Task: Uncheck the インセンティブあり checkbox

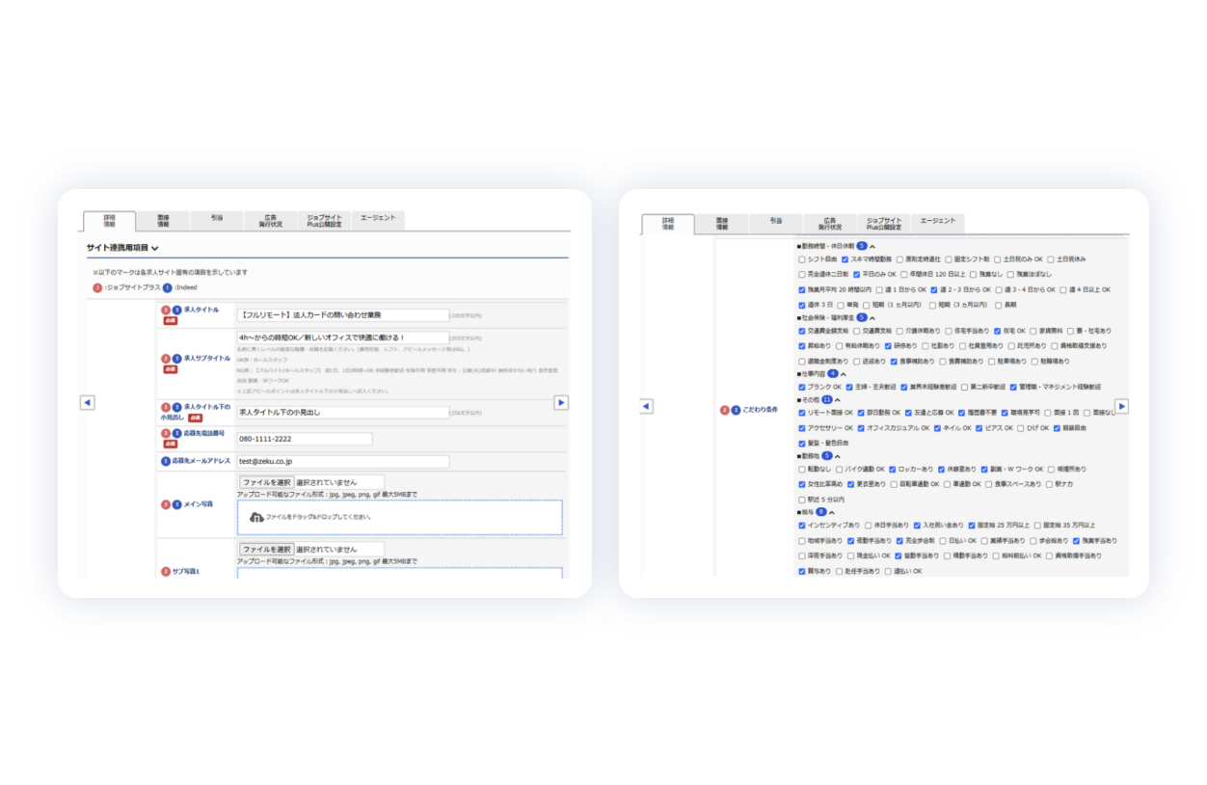Action: (x=802, y=526)
